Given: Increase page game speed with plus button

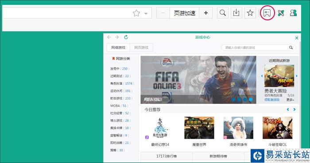Looking at the screenshot, I should coord(206,13).
